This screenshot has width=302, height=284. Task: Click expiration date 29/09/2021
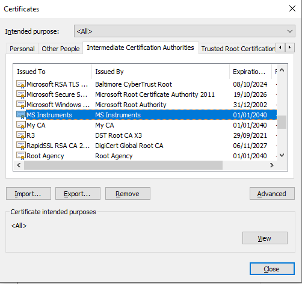pos(250,135)
